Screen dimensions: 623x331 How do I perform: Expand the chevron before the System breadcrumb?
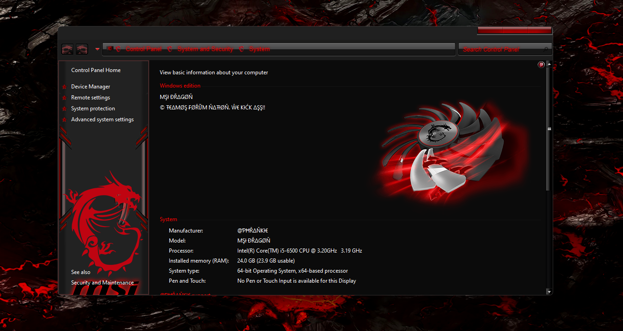pyautogui.click(x=241, y=49)
